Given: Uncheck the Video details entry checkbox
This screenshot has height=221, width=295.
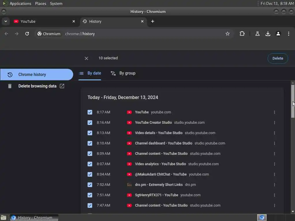Looking at the screenshot, I should pos(90,133).
